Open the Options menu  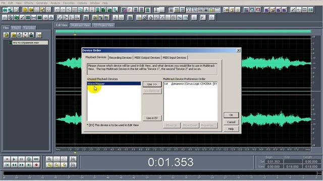click(x=82, y=3)
